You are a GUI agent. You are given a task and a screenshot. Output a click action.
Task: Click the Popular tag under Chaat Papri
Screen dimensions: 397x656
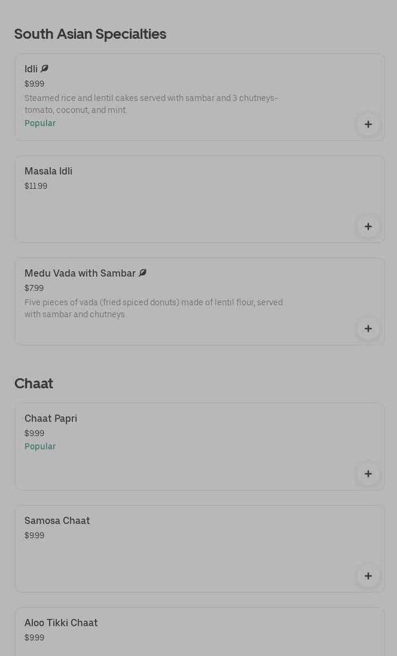click(40, 446)
